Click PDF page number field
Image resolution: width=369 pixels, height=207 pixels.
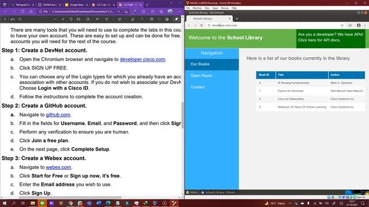5,19
